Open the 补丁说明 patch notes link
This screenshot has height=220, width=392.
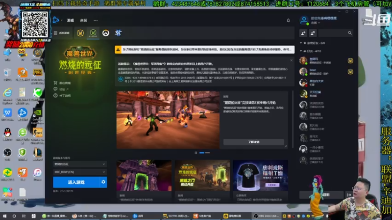[62, 95]
